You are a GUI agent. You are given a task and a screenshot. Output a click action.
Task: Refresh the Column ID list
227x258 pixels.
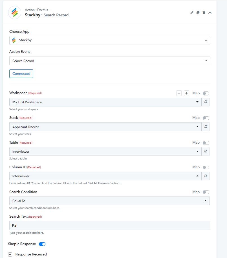pos(206,176)
